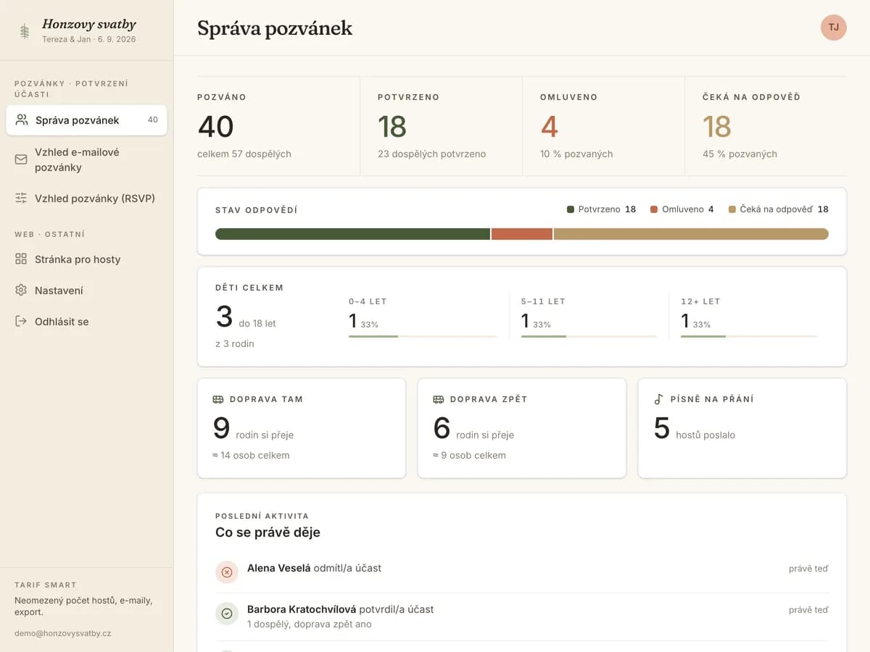Click the Honzovy svatby brand title
The image size is (870, 652).
[x=89, y=25]
